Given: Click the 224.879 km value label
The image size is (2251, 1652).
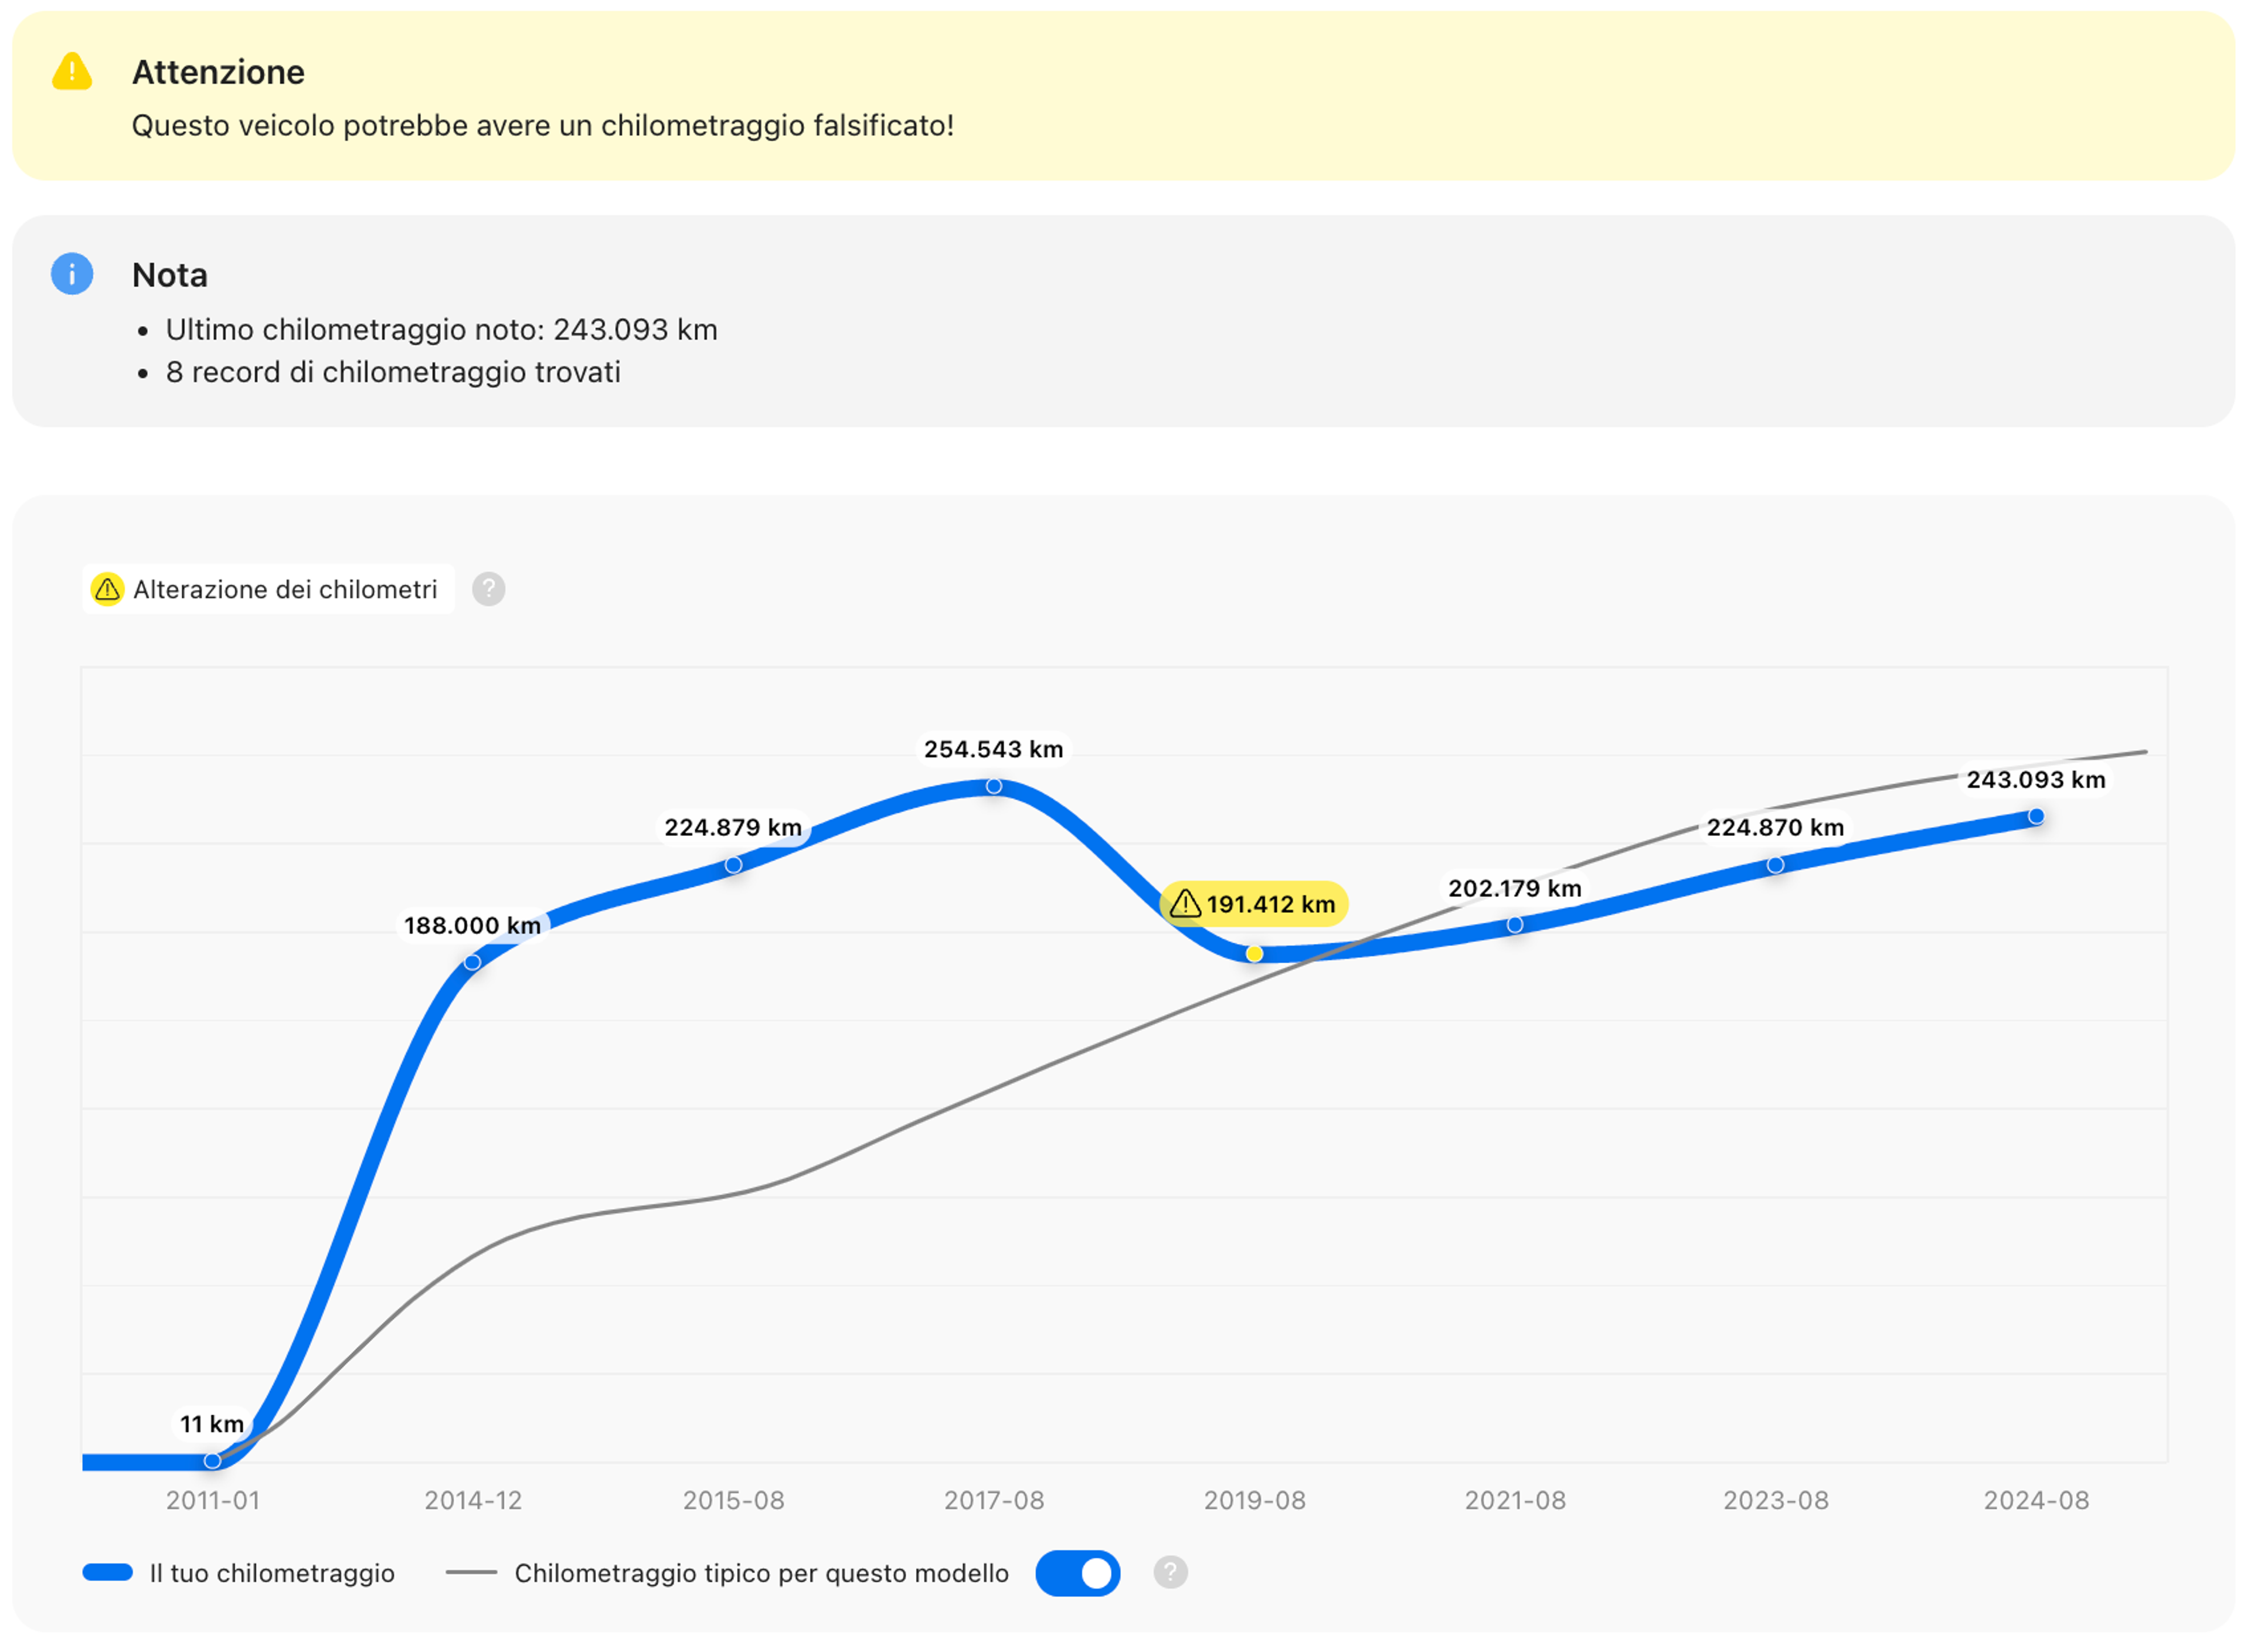Looking at the screenshot, I should tap(734, 828).
